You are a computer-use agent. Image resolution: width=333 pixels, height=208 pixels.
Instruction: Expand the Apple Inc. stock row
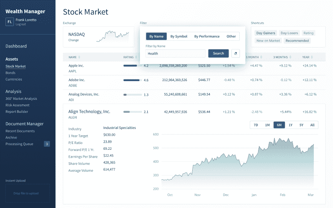tap(76, 65)
